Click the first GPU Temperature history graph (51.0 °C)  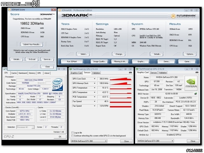click(x=120, y=88)
